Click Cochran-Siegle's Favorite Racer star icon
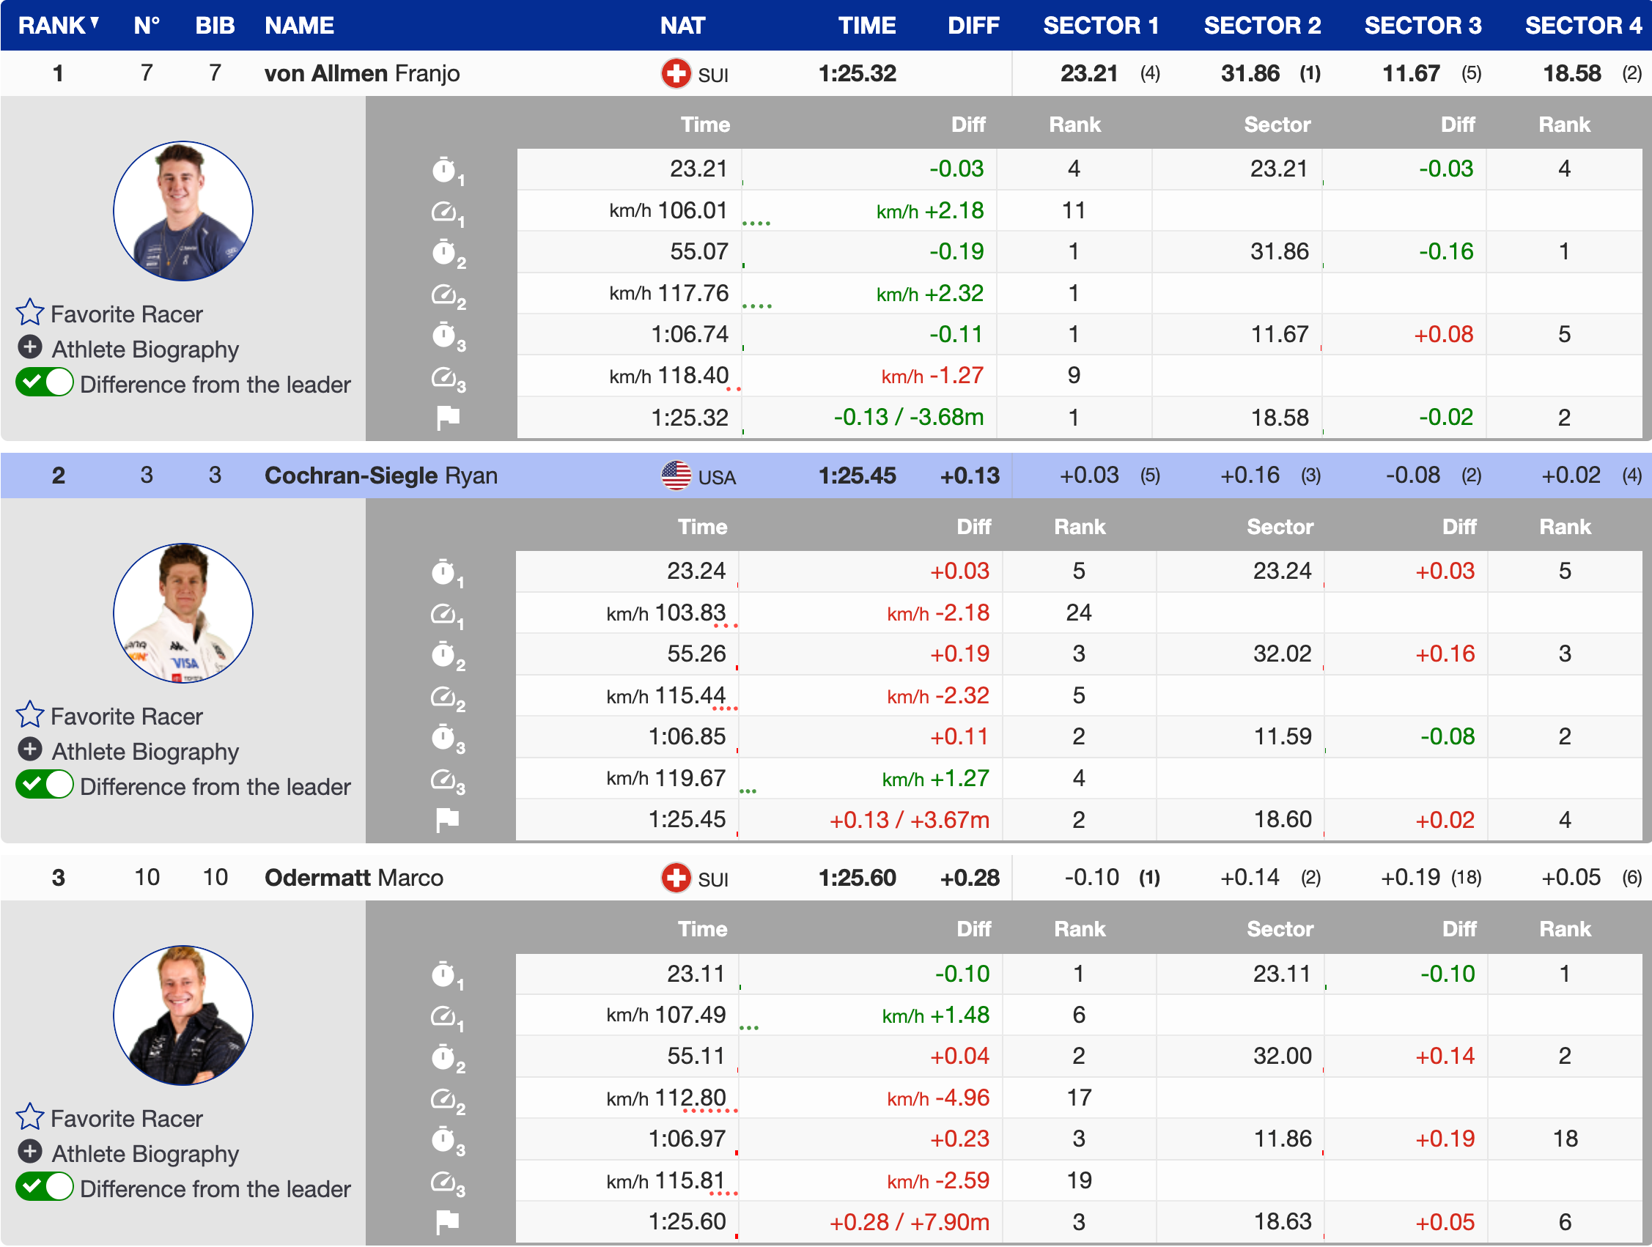 [x=30, y=715]
